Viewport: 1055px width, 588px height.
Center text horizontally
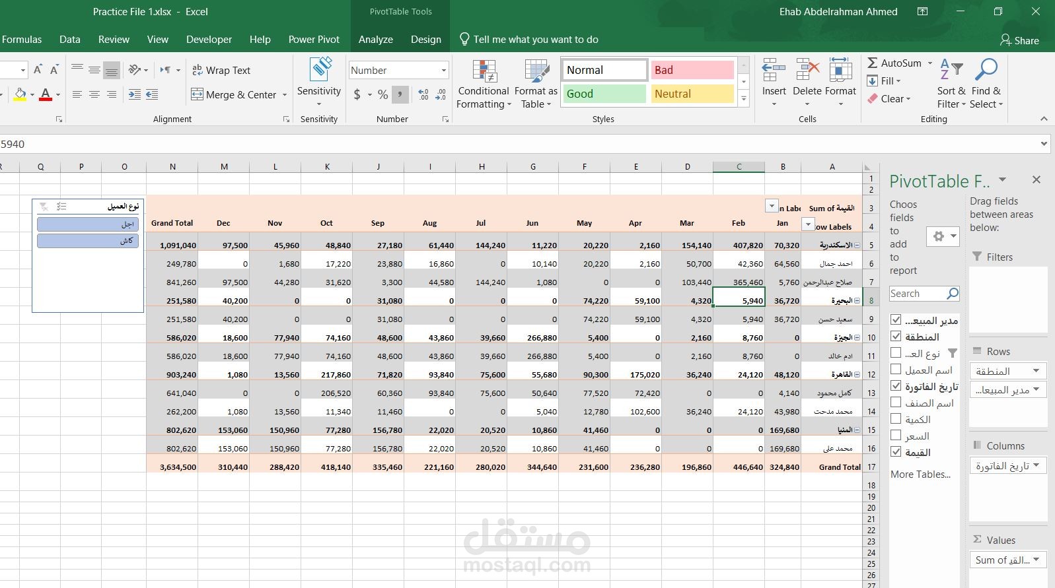94,94
